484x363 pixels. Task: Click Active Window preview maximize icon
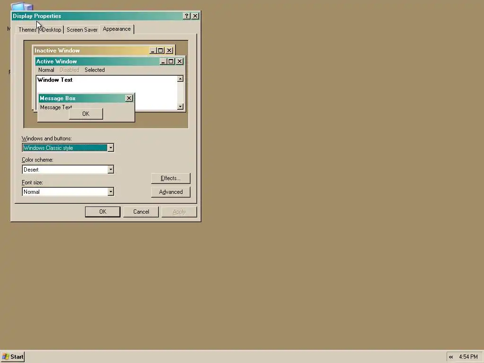click(x=171, y=61)
